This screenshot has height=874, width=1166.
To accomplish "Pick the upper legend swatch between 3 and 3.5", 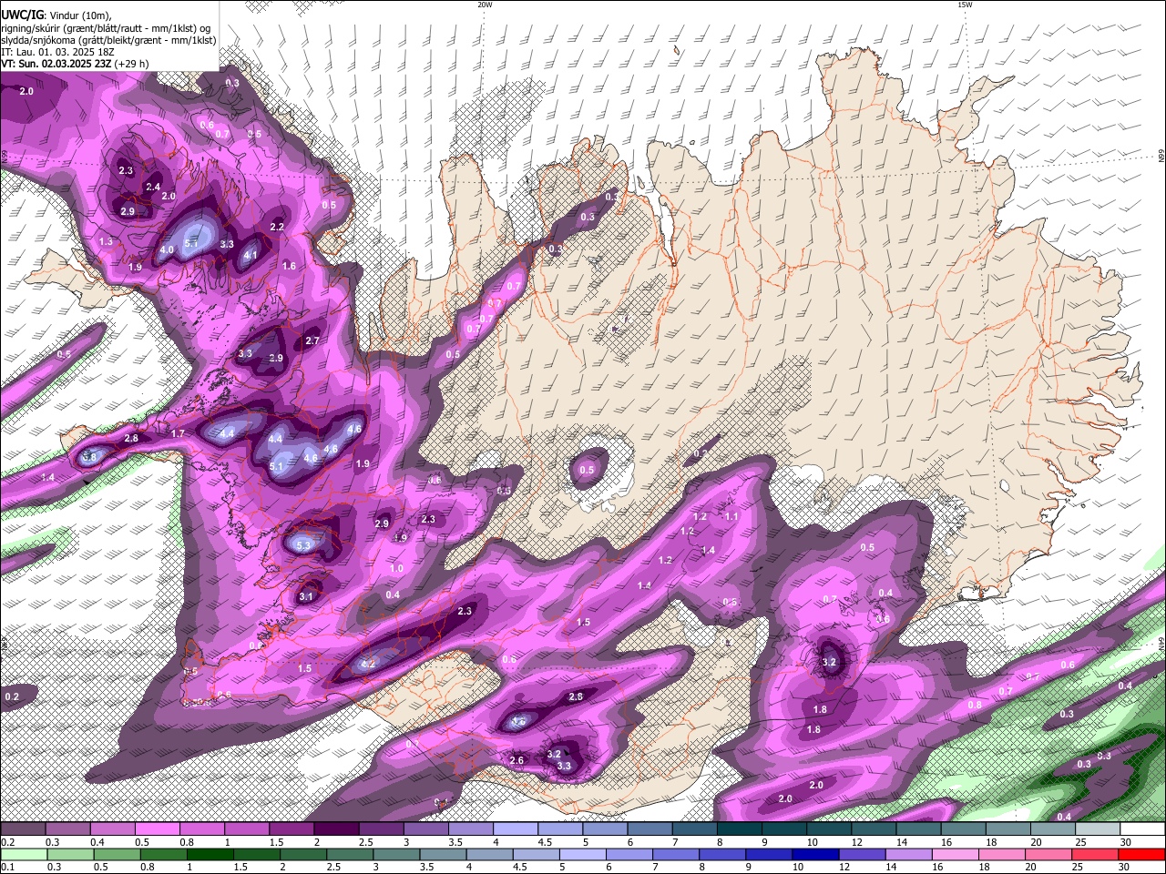I will pyautogui.click(x=425, y=829).
